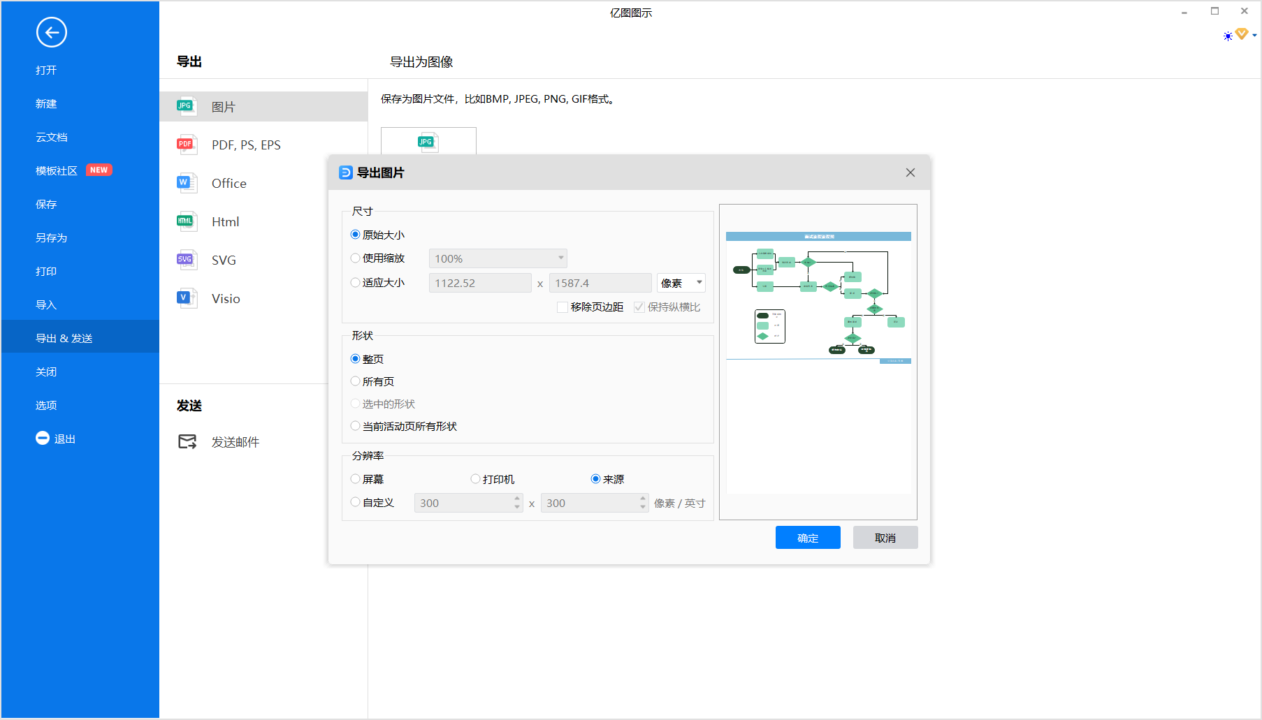Click the JPG format thumbnail icon
Viewport: 1262px width, 720px height.
[x=428, y=142]
